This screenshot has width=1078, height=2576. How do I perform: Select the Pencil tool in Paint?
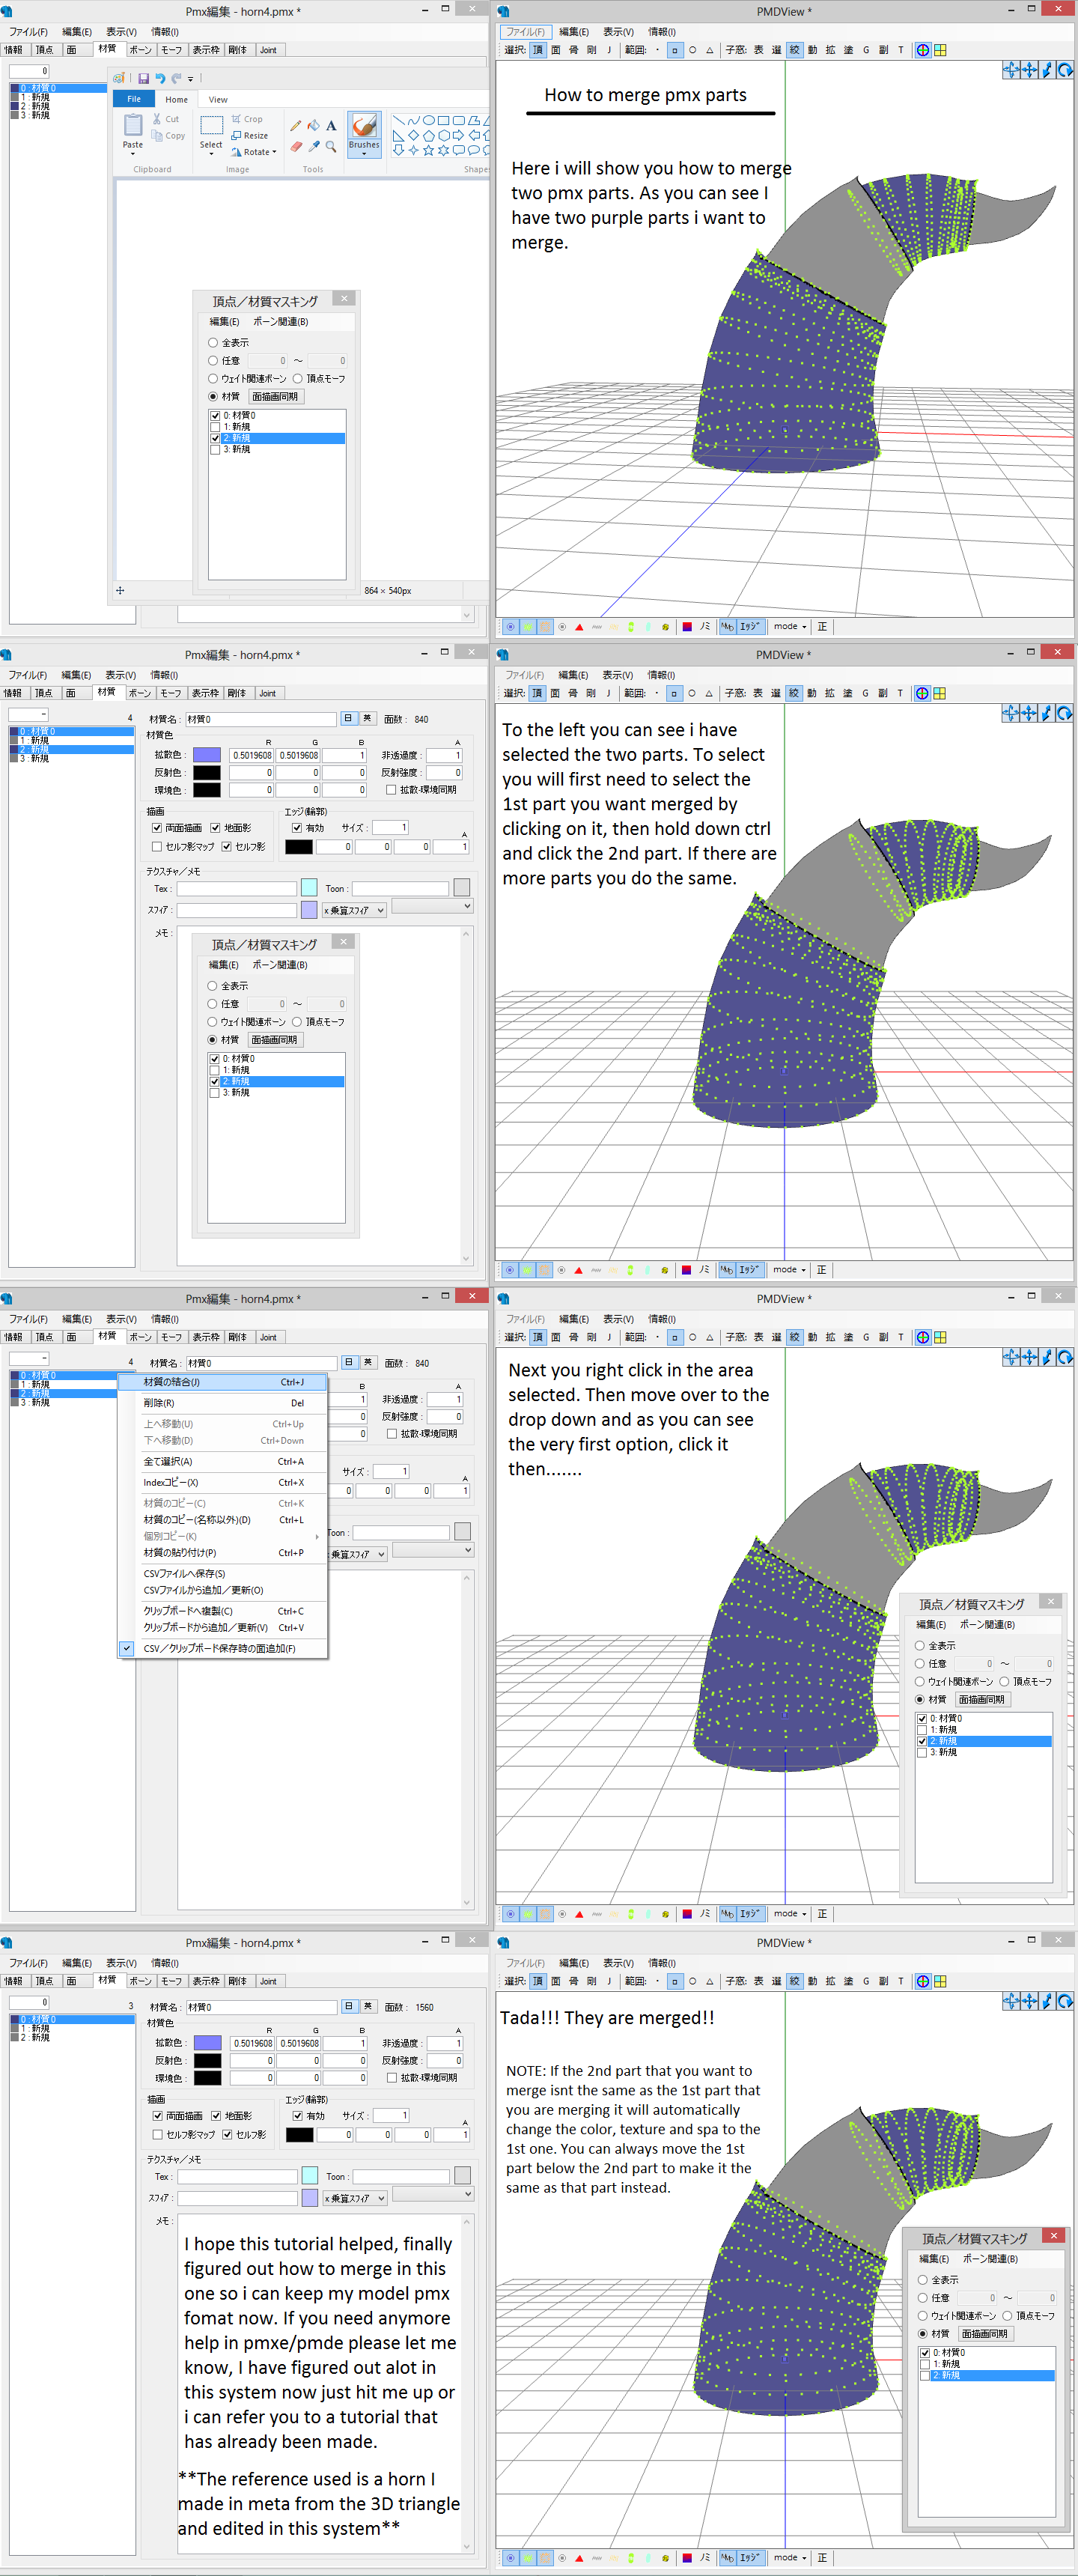(x=296, y=126)
